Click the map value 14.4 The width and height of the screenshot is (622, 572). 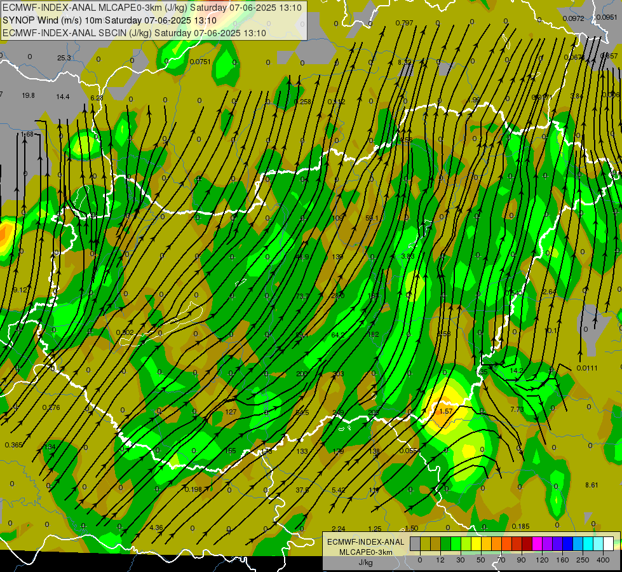pyautogui.click(x=63, y=97)
